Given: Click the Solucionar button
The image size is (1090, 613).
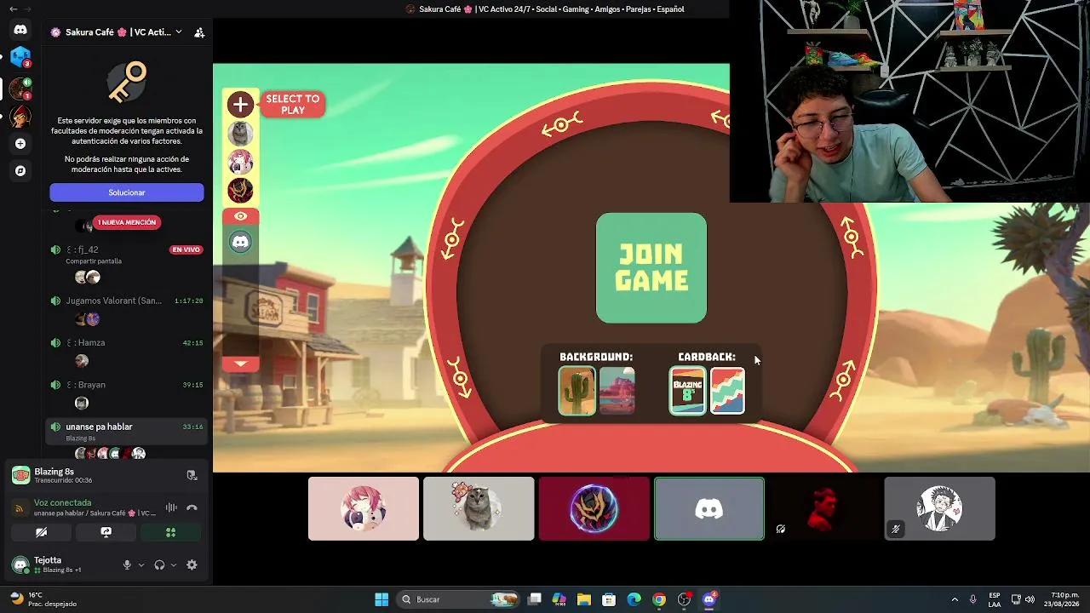Looking at the screenshot, I should 127,192.
